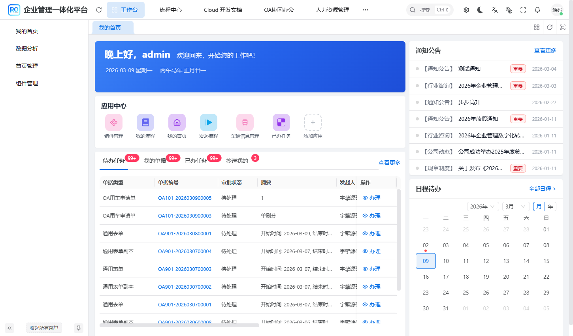The height and width of the screenshot is (336, 573).
Task: 打开年份下拉框选择2026年
Action: click(x=483, y=206)
